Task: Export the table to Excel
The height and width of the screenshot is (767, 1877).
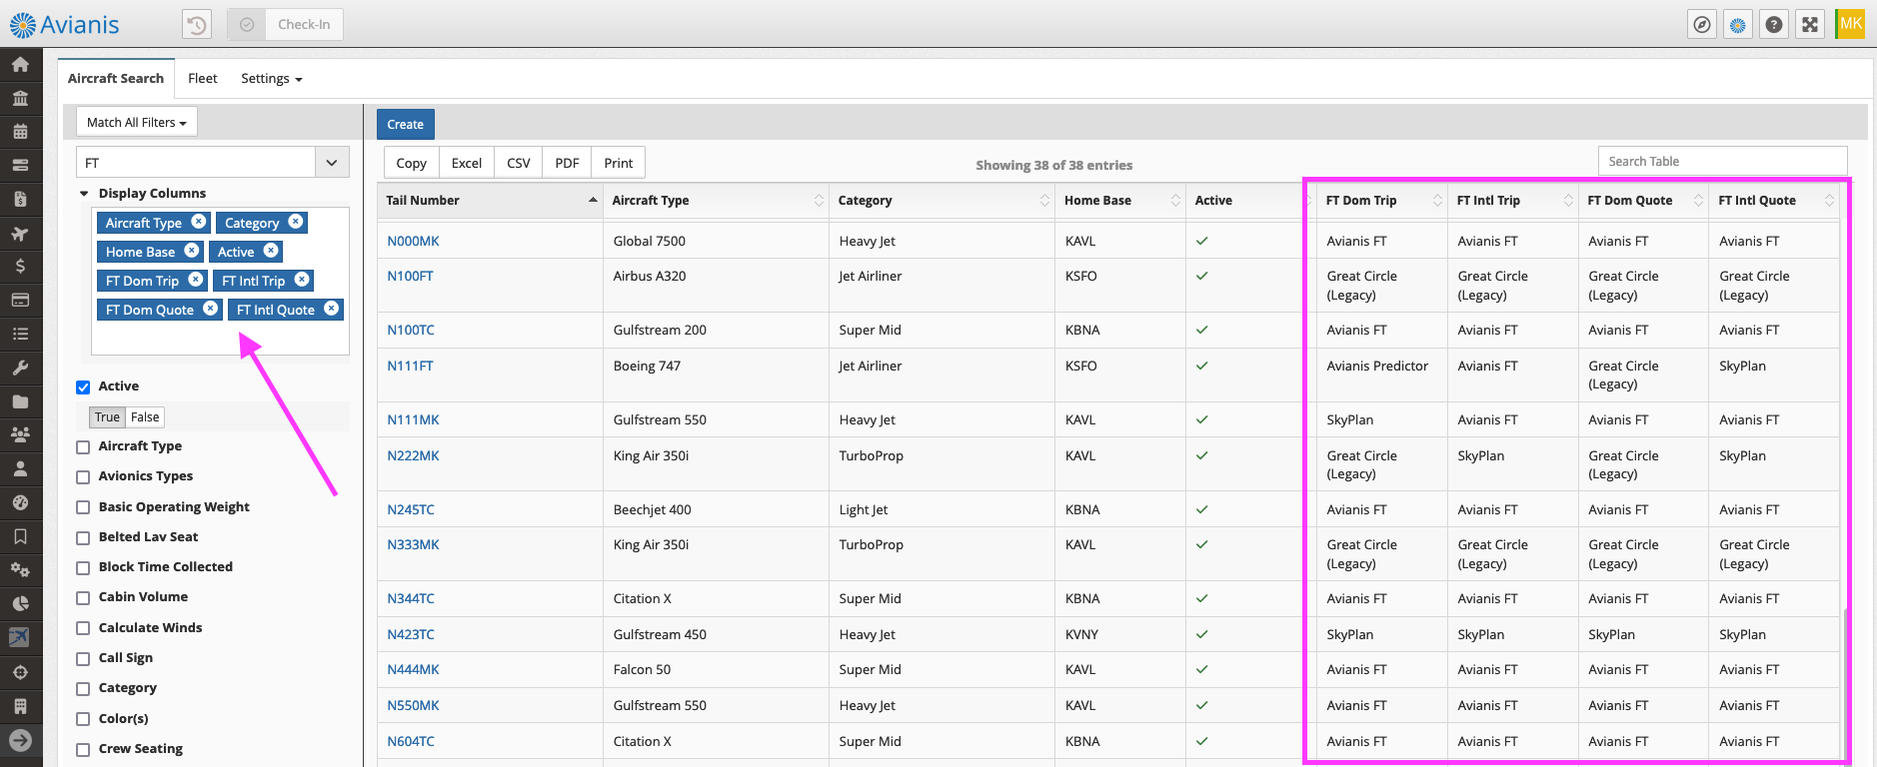Action: (467, 163)
